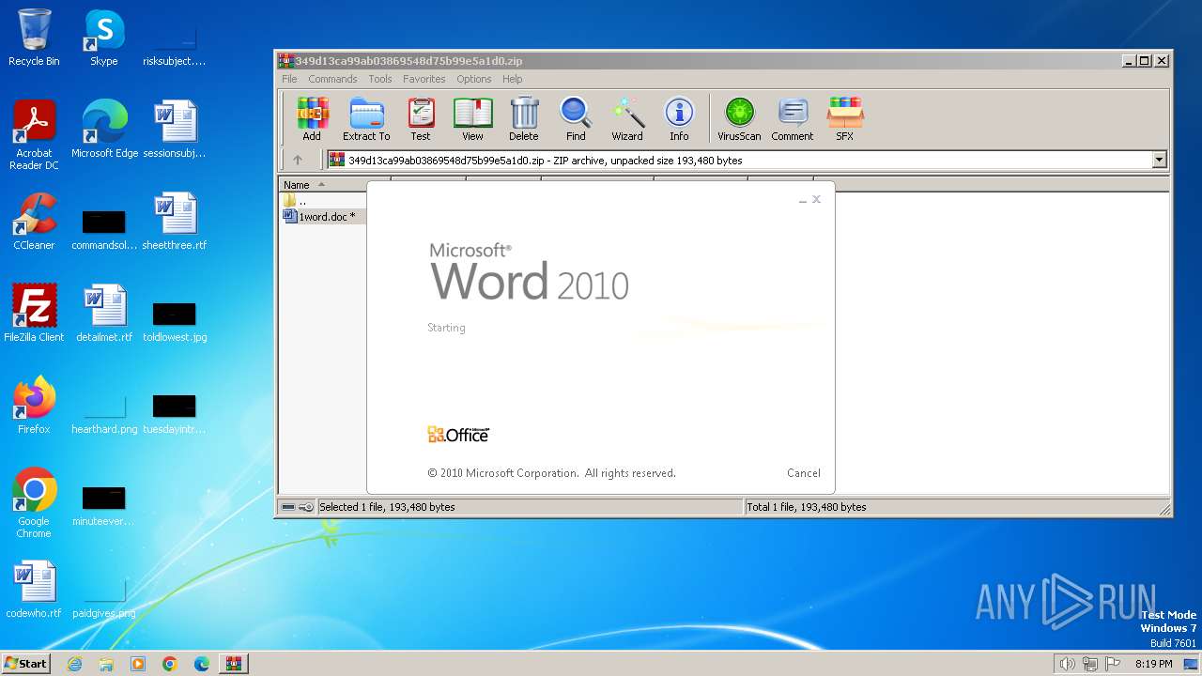The image size is (1202, 676).
Task: Open the Comment tool
Action: 793,119
